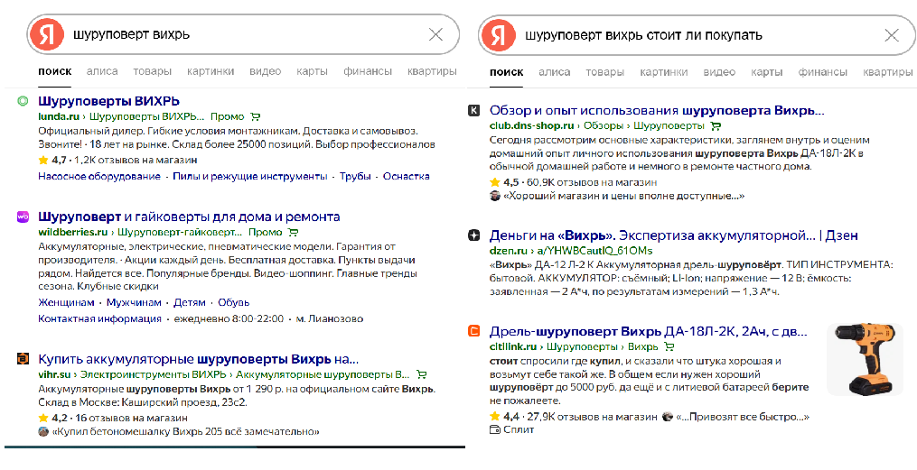Click the star rating 4,5 for DNS
Image resolution: width=917 pixels, height=470 pixels.
(503, 182)
